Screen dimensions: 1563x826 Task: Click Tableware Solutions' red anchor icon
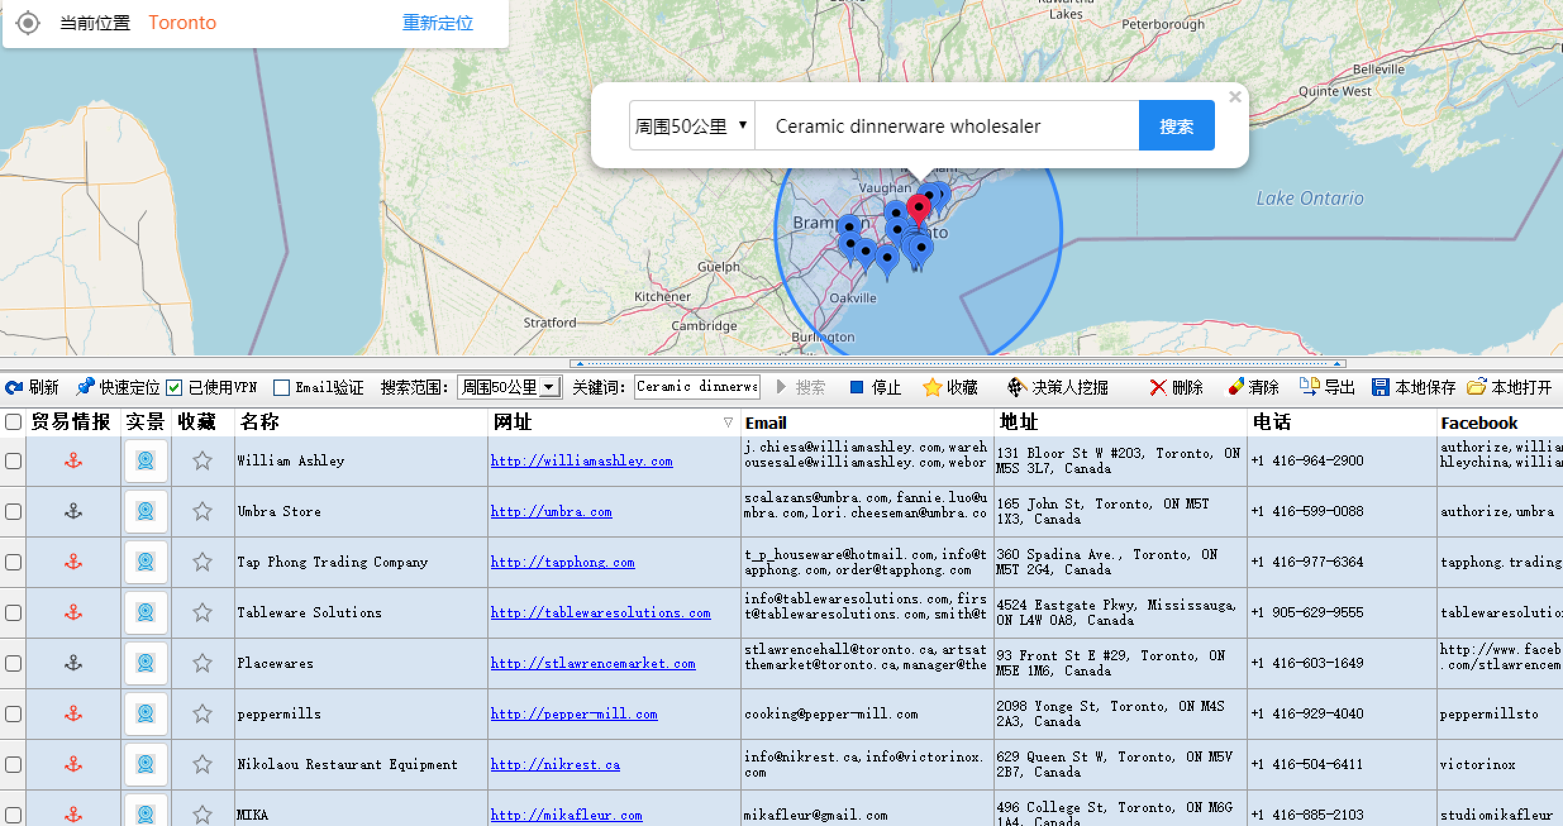(x=73, y=612)
